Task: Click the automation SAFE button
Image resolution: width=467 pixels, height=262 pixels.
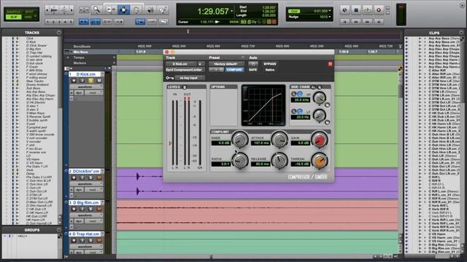Action: 253,70
